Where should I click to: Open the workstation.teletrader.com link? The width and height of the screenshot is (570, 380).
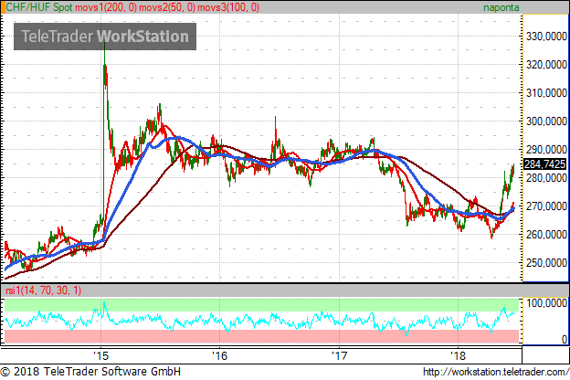click(496, 372)
